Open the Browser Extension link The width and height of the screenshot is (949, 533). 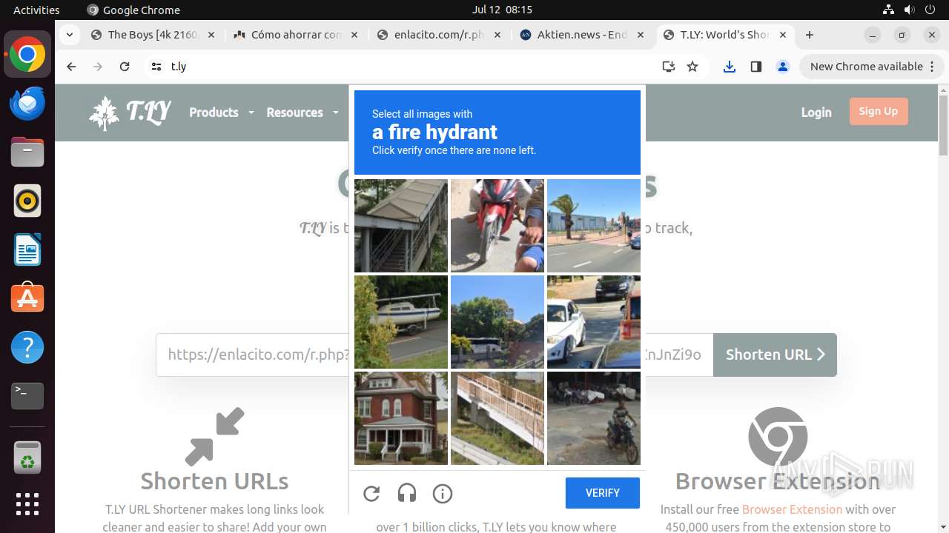(x=792, y=509)
